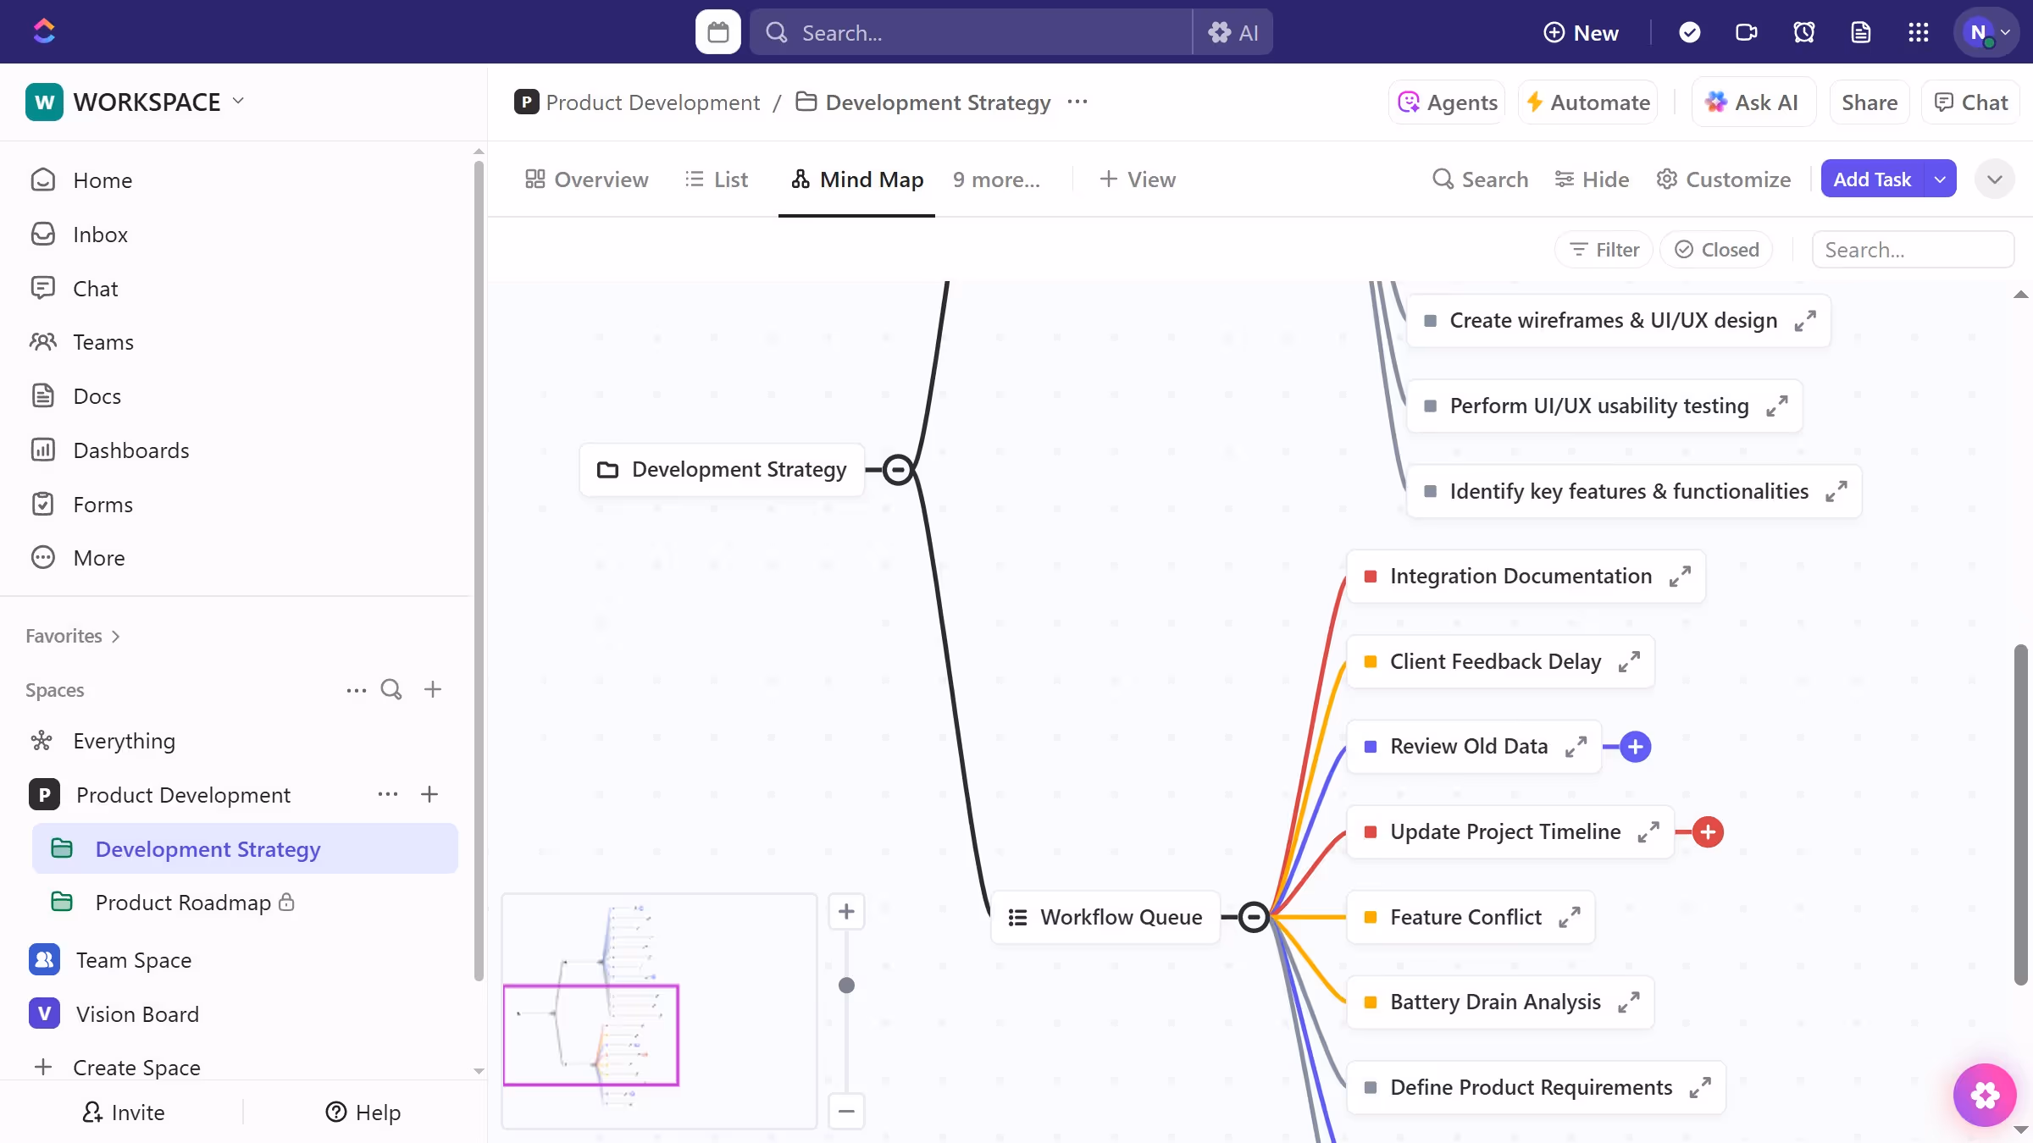This screenshot has width=2033, height=1143.
Task: Add child node to Review Old Data
Action: [1635, 747]
